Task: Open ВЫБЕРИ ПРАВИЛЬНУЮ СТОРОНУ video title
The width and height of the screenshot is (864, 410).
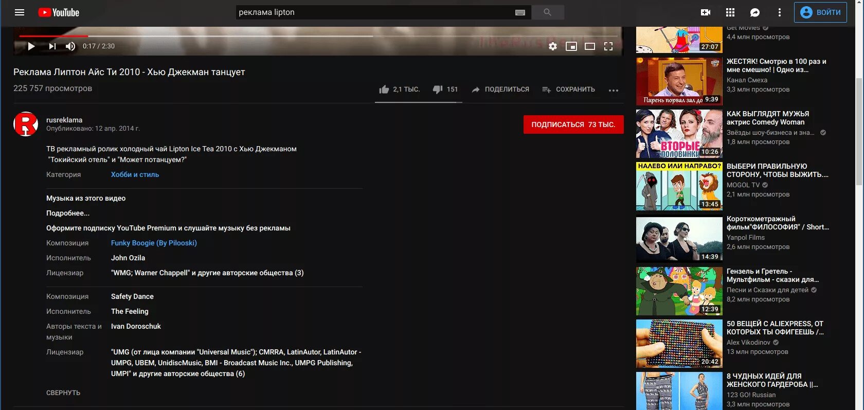Action: 778,170
